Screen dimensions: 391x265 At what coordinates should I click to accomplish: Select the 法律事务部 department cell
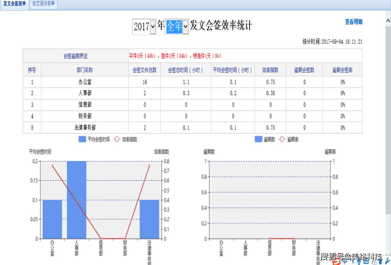tap(85, 128)
